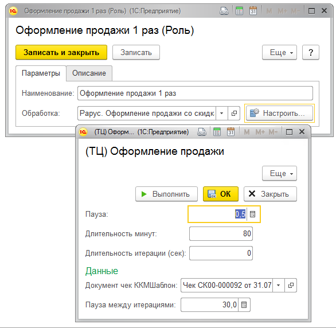
Task: Open the Еще menu in the Роль window
Action: click(279, 53)
